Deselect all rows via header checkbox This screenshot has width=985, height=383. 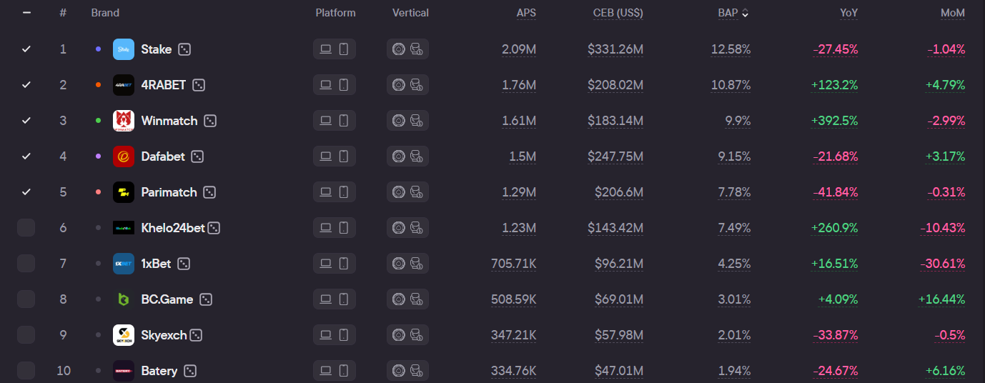point(26,13)
